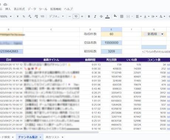Screen dimensions: 170x140
Task: Open チャンネル集計 tab options arrow
Action: pos(40,137)
